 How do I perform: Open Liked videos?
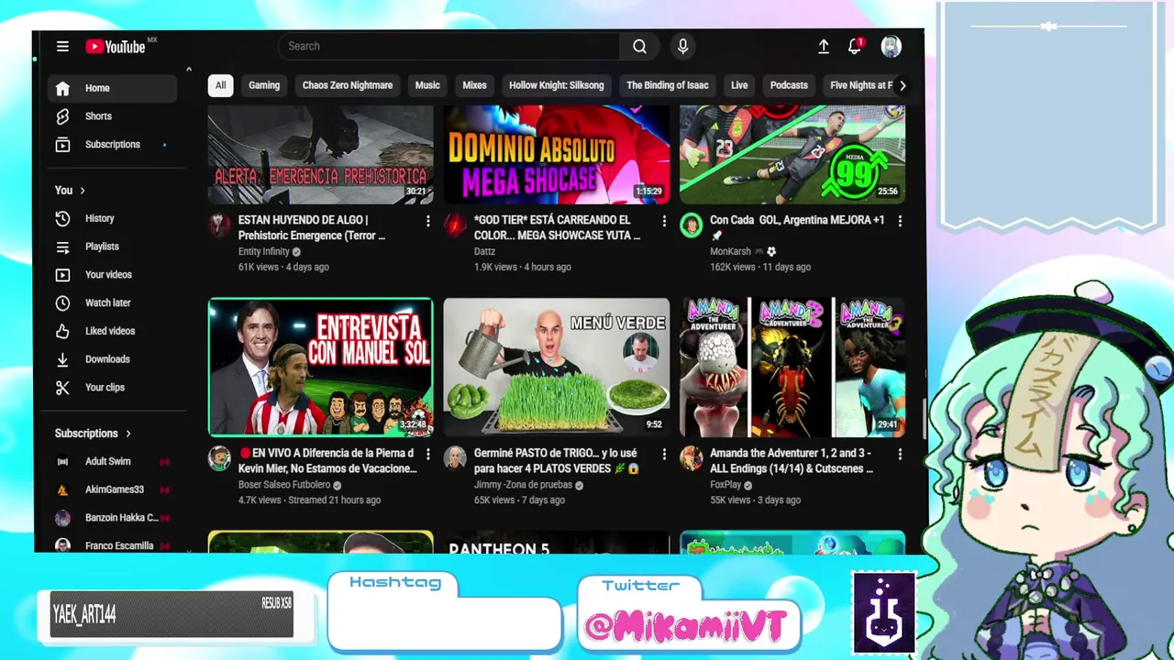[112, 331]
